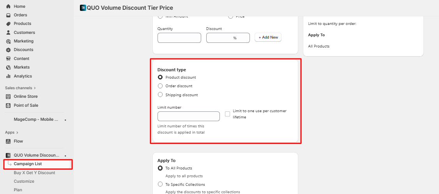Click the Home icon in sidebar
Viewport: 439px width, 194px height.
[8, 6]
